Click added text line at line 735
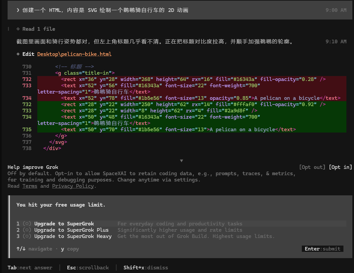 click(192, 130)
